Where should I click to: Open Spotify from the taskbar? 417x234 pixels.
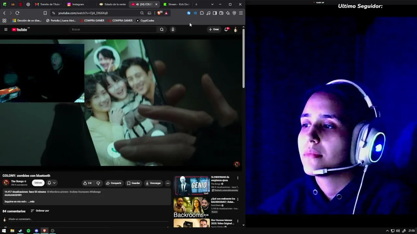point(28,231)
